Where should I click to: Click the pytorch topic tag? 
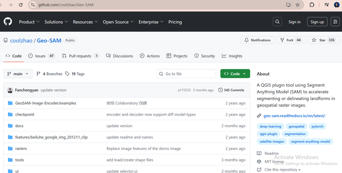tap(317, 127)
